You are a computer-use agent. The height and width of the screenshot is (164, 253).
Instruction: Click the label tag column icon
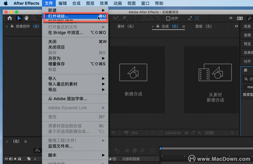pos(29,159)
